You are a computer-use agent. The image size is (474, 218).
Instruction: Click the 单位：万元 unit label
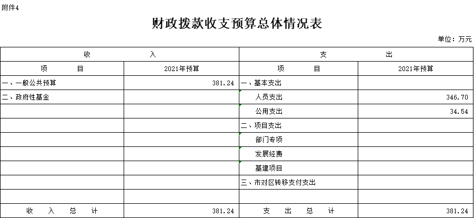click(x=455, y=39)
